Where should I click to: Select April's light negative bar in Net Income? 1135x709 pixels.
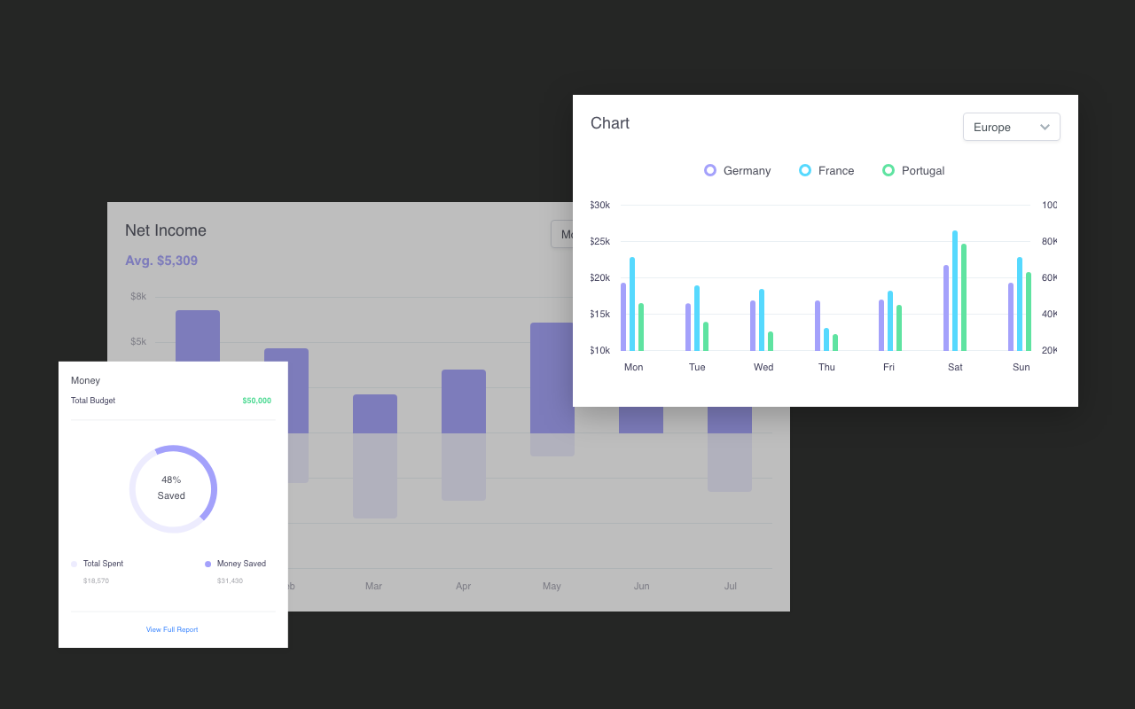coord(464,467)
